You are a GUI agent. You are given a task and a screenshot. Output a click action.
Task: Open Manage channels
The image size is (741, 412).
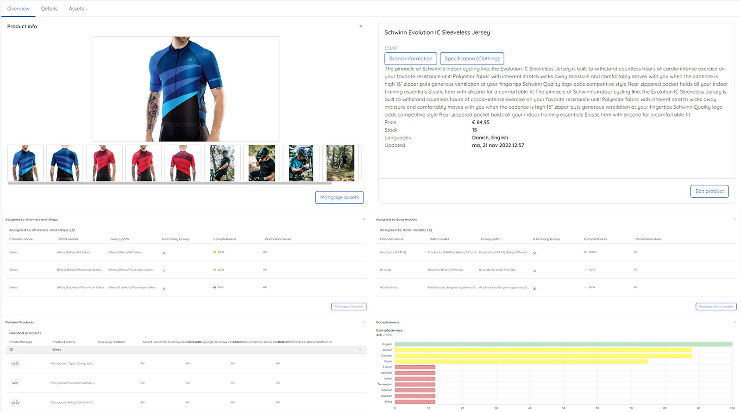pos(349,306)
